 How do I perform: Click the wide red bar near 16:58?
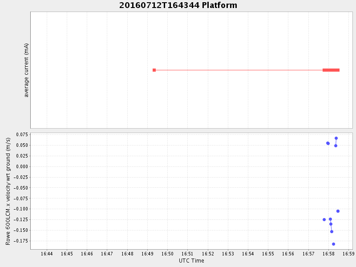[x=331, y=70]
